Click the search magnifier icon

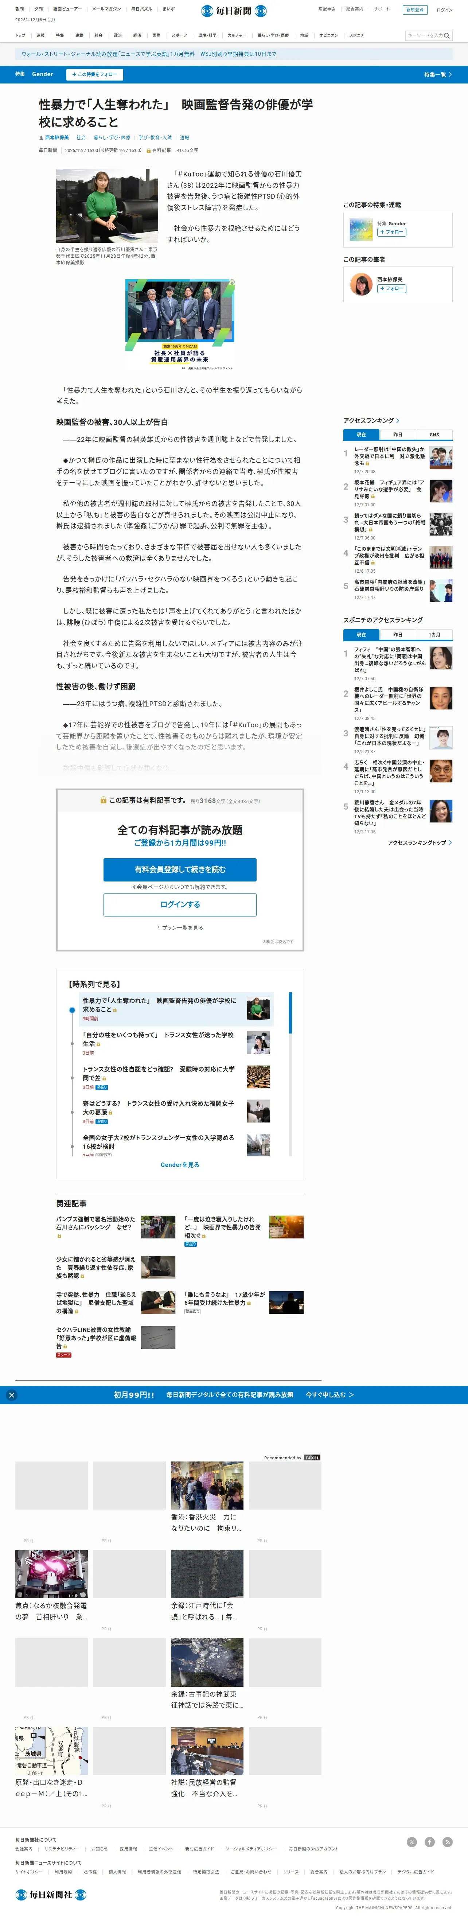click(446, 36)
